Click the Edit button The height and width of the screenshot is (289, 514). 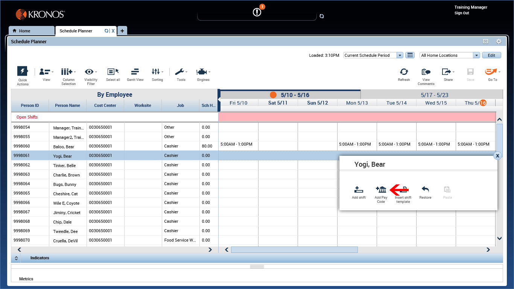(x=491, y=55)
